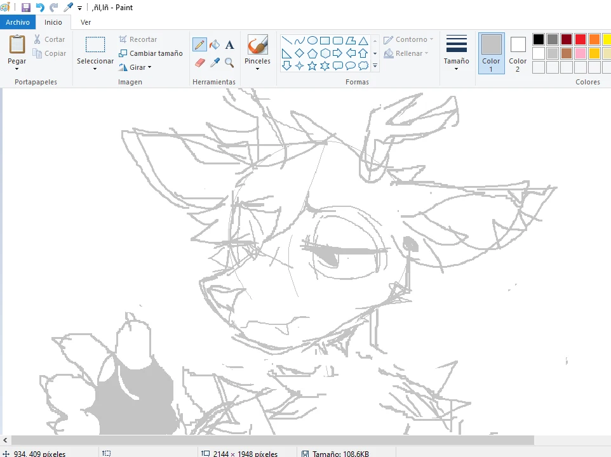Select the Fill with color bucket tool
611x457 pixels.
click(215, 45)
